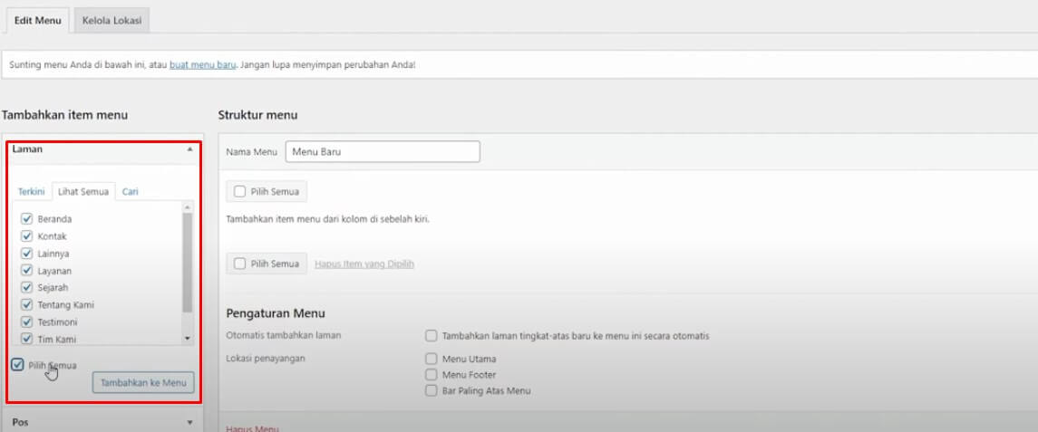Viewport: 1038px width, 432px height.
Task: Check Pilih Semua beside Hapus Item link
Action: click(240, 264)
